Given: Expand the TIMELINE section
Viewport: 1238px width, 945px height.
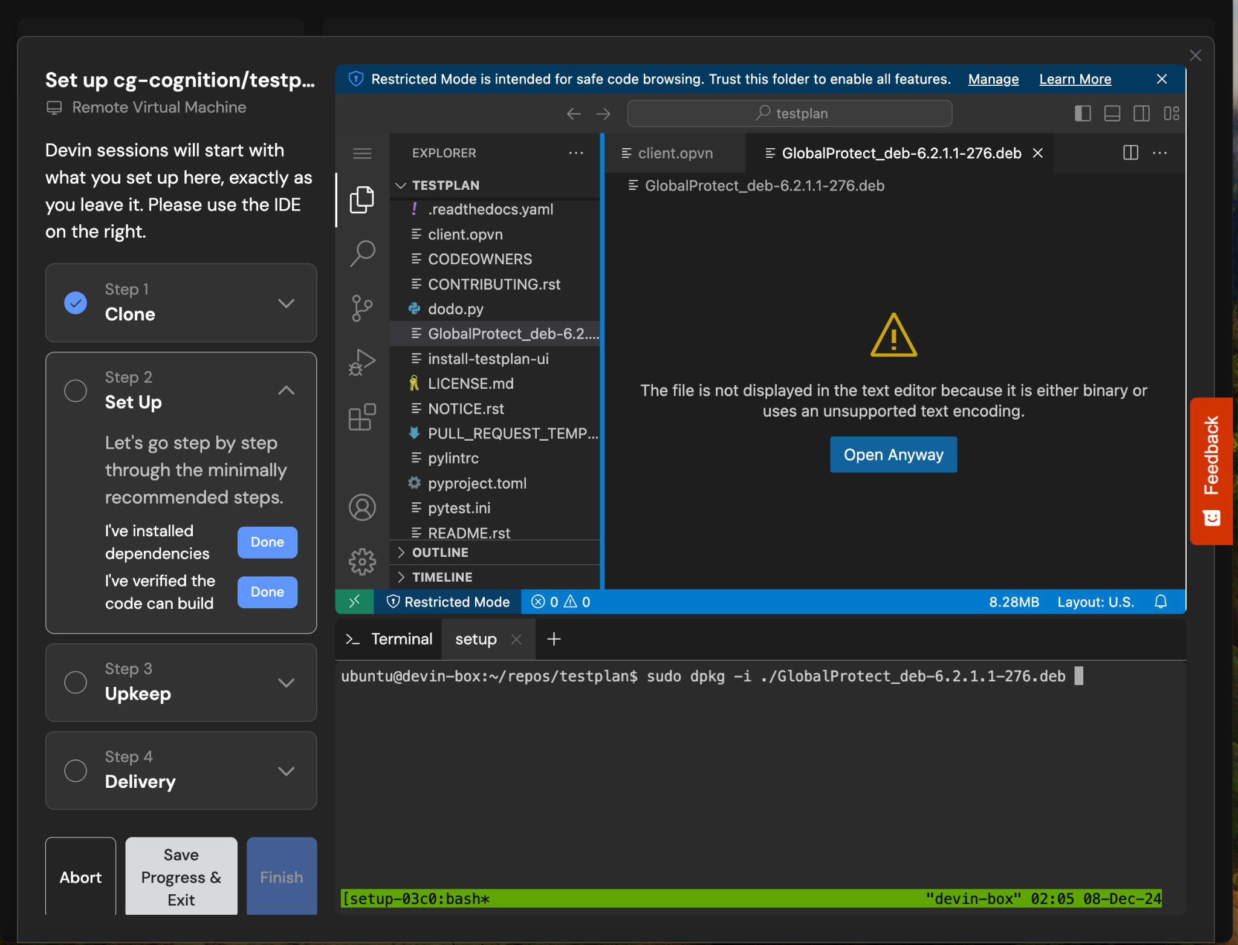Looking at the screenshot, I should 442,577.
